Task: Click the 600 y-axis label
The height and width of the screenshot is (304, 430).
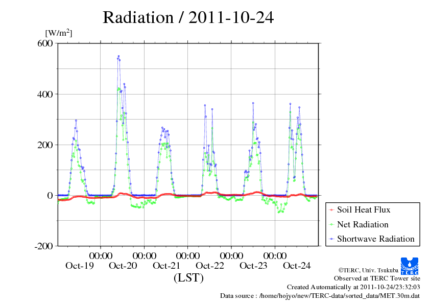Action: pyautogui.click(x=45, y=43)
